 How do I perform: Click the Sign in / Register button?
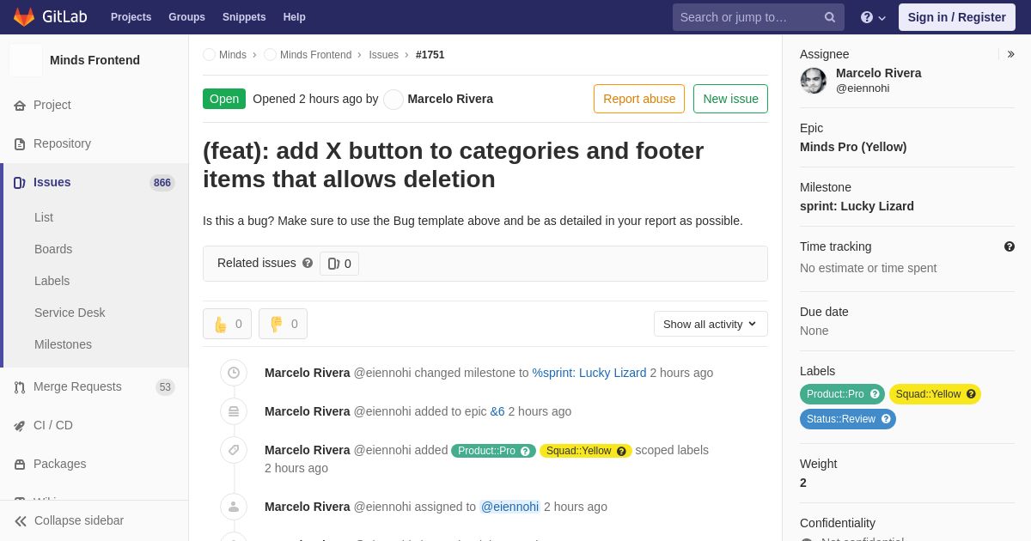pyautogui.click(x=956, y=17)
